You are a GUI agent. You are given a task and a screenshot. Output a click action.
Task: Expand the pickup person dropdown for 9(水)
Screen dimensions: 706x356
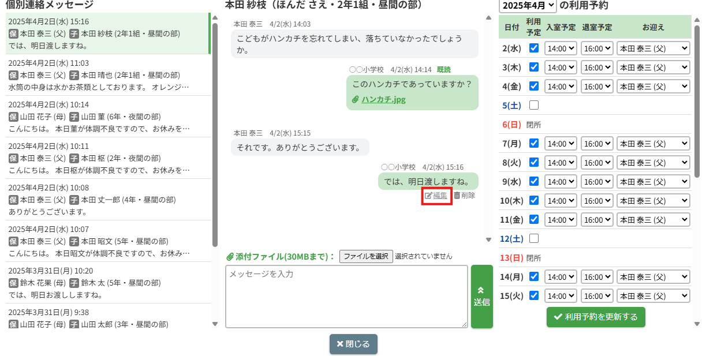point(653,182)
